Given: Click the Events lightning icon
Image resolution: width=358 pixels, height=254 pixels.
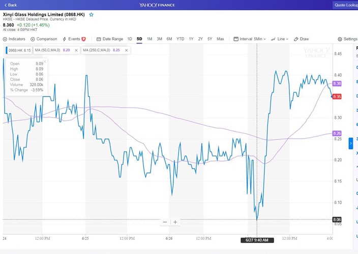Looking at the screenshot, I should [x=65, y=39].
